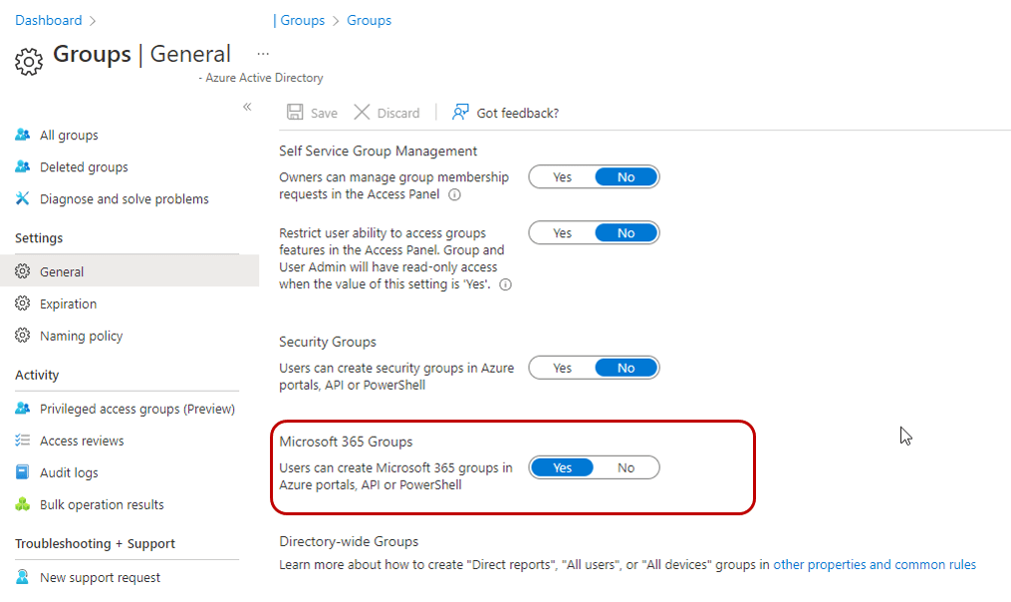The image size is (1011, 602).
Task: Set restrict Access Panel groups features to Yes
Action: point(563,233)
